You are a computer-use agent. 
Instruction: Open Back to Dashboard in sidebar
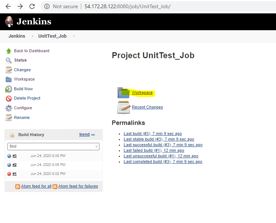click(32, 51)
